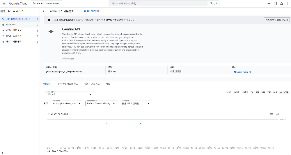Switch to the 측정항목 tab
Image resolution: width=291 pixels, height=155 pixels.
[47, 84]
